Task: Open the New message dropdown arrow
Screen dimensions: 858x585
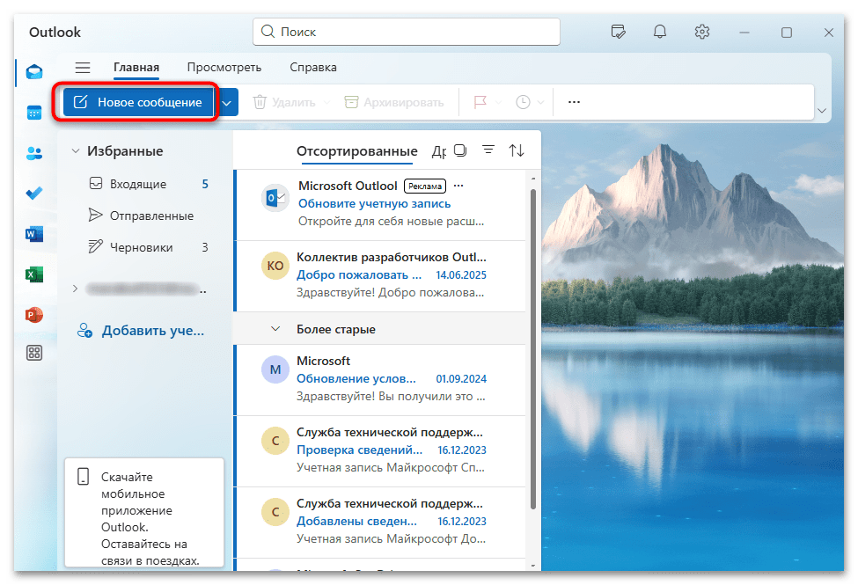Action: tap(226, 102)
